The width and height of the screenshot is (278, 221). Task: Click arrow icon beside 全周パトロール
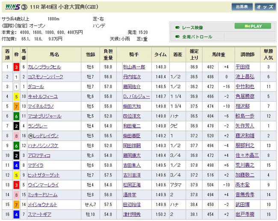(x=177, y=37)
